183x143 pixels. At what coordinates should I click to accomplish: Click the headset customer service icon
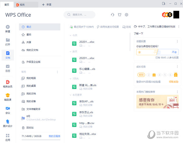(x=113, y=15)
